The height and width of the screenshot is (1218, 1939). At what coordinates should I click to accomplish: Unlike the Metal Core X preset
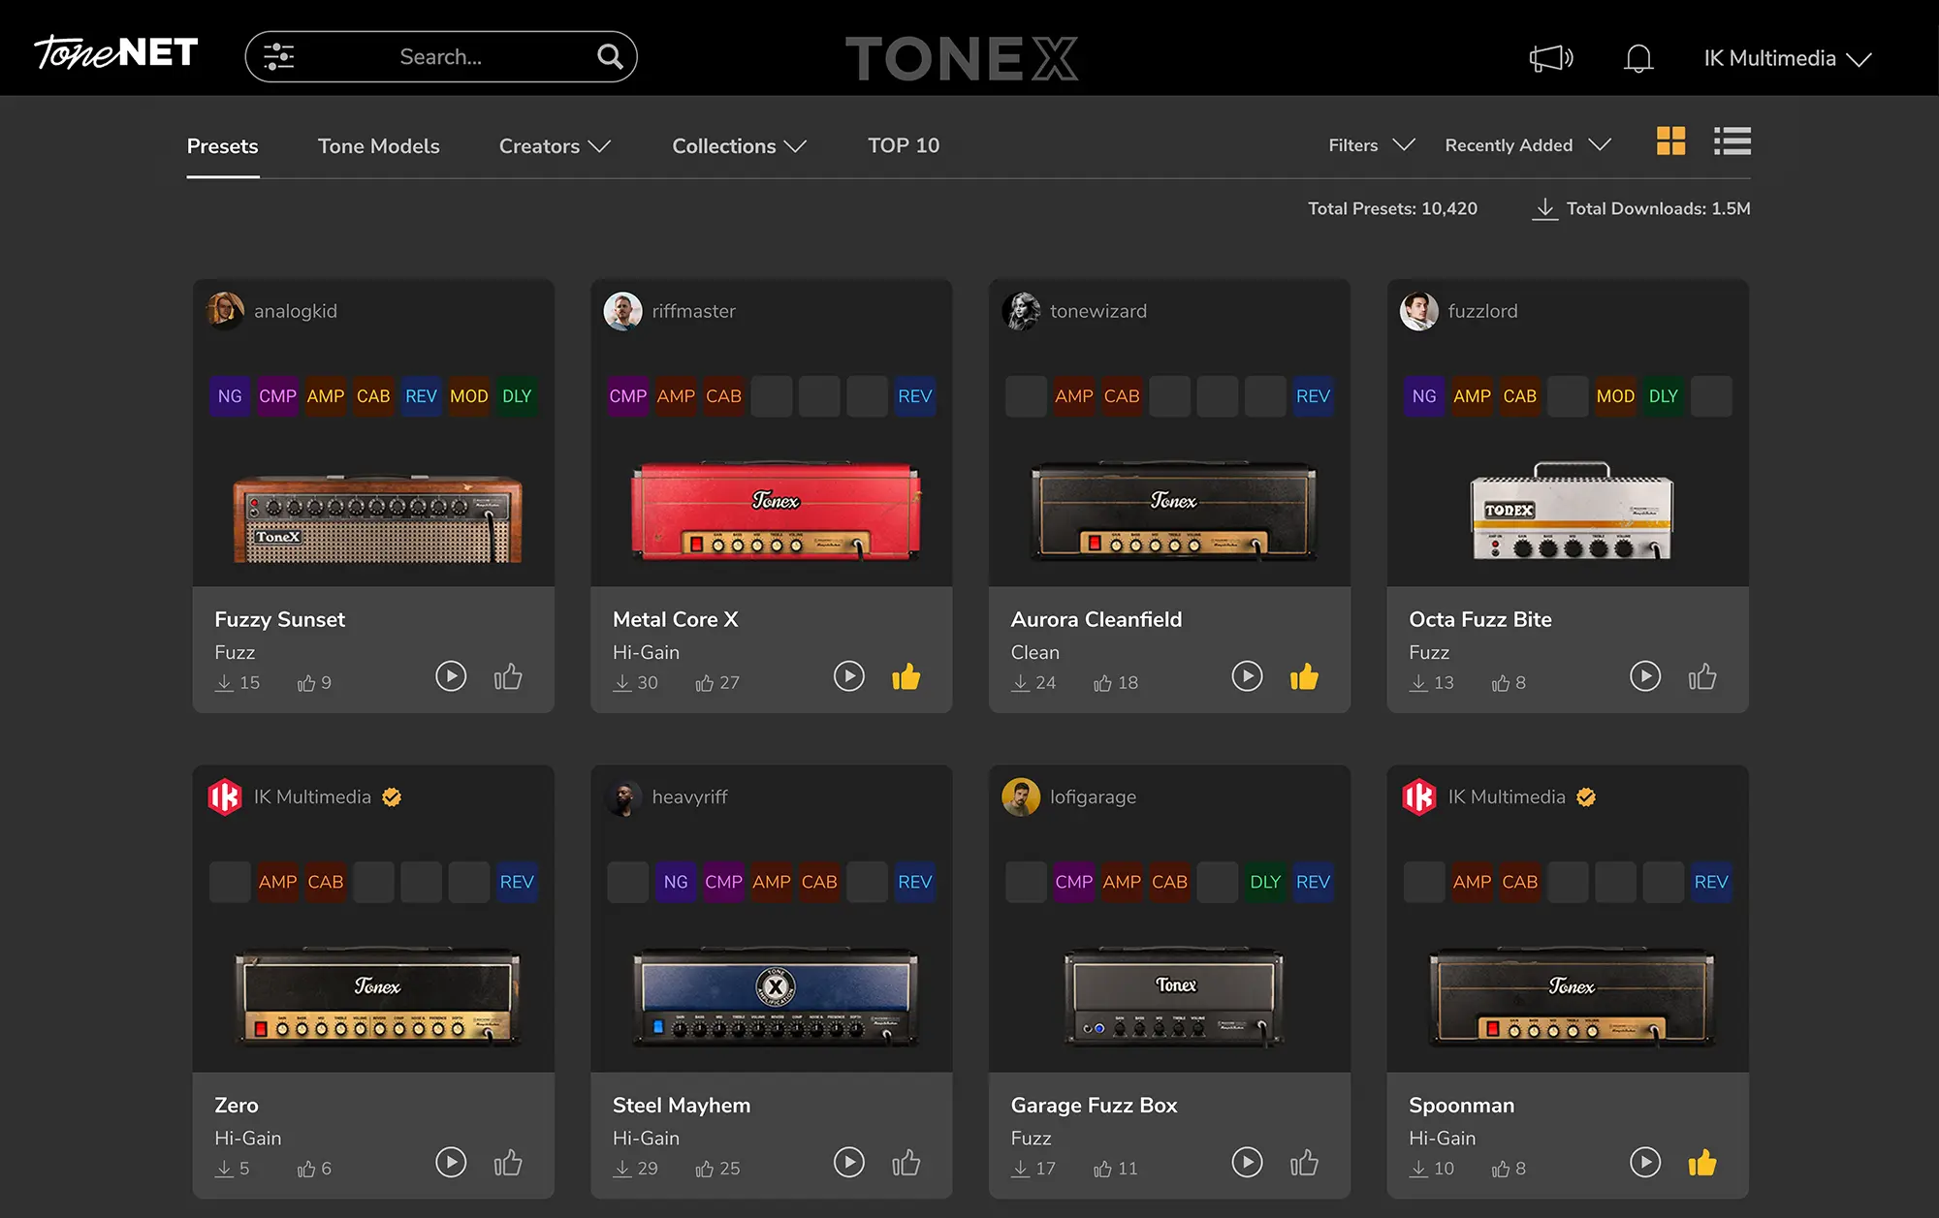(x=906, y=676)
